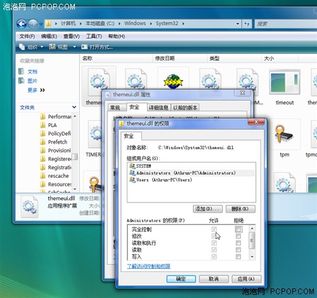317x298 pixels.
Task: Open the 编辑(E) menu
Action: tap(49, 36)
